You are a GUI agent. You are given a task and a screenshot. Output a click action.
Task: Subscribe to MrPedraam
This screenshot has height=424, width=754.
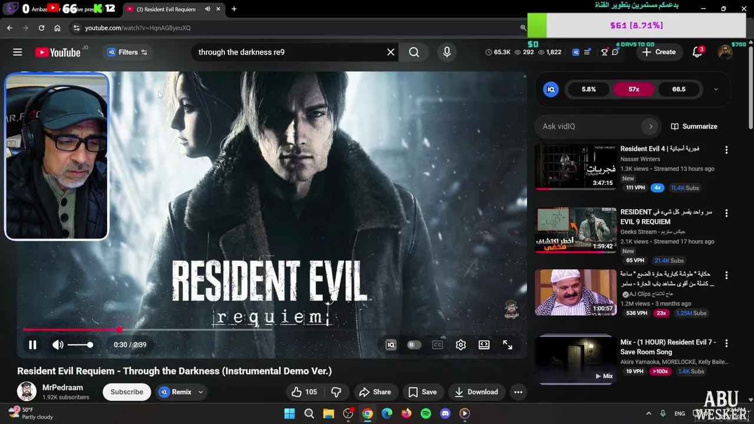click(127, 392)
